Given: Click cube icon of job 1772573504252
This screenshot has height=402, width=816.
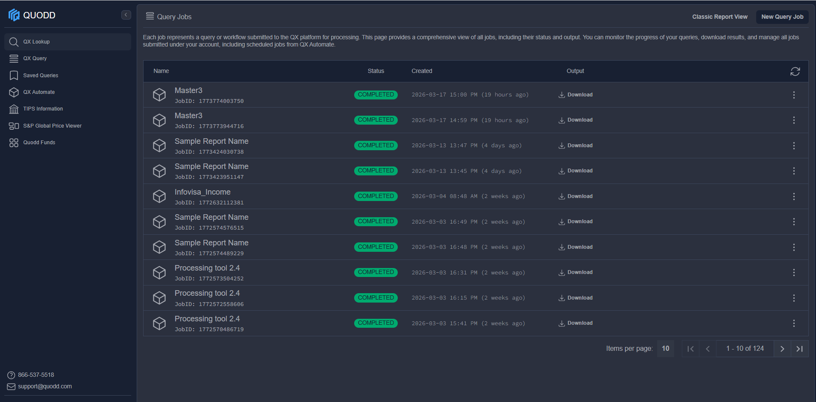Looking at the screenshot, I should coord(159,272).
